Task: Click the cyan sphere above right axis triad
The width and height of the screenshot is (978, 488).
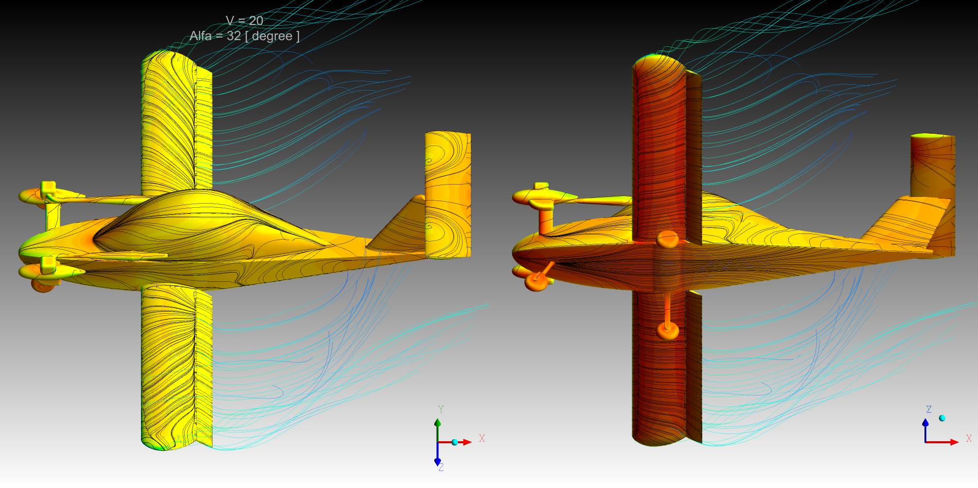Action: (x=942, y=418)
